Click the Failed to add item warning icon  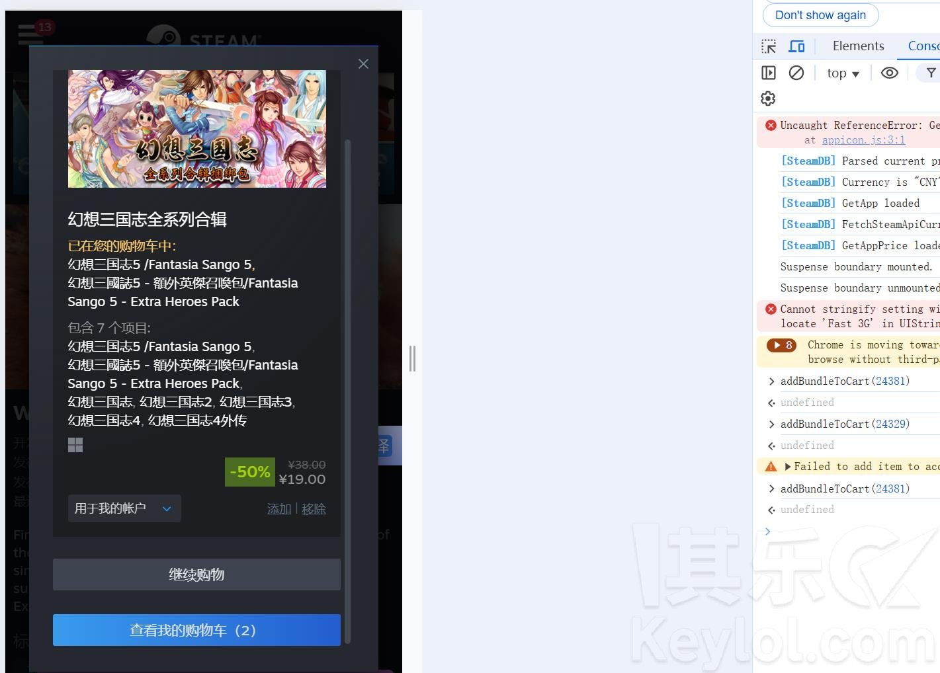[x=771, y=467]
